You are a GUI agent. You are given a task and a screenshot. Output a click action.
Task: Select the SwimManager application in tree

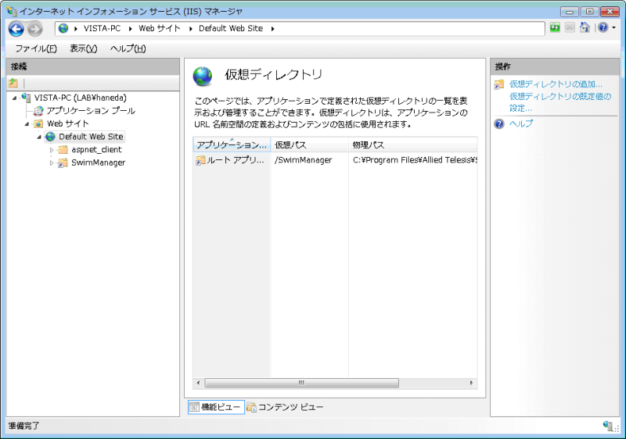(x=99, y=162)
